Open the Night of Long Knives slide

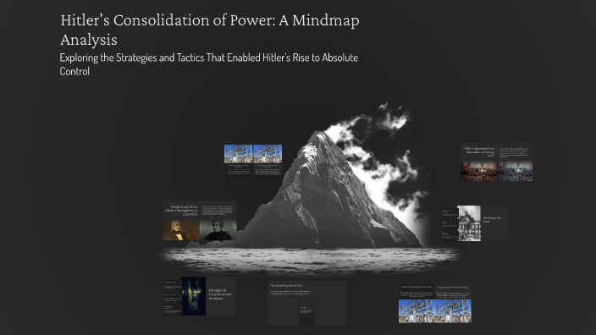tap(200, 296)
